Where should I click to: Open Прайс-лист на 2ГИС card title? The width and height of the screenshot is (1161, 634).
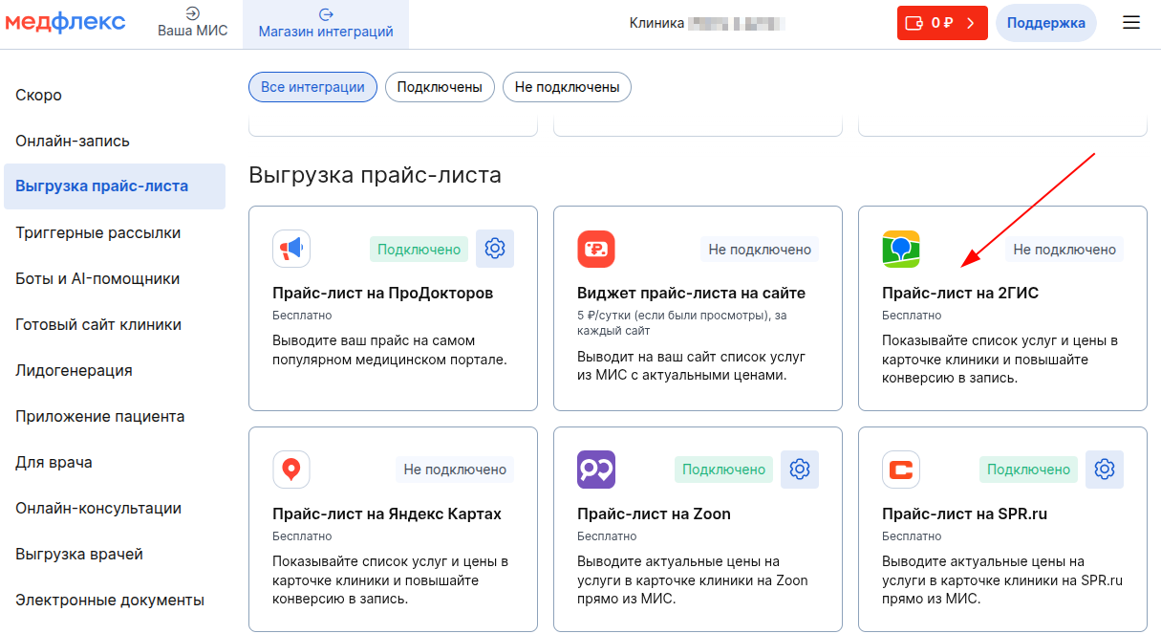coord(959,293)
